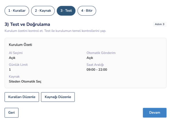Click the description text under the heading
The image size is (172, 123).
(x=55, y=31)
